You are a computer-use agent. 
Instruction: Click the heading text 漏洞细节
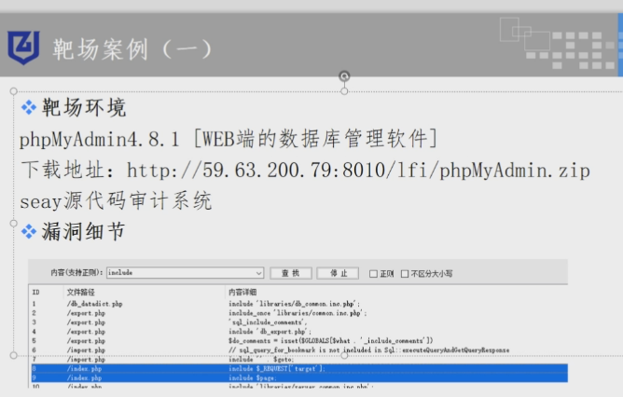(84, 231)
